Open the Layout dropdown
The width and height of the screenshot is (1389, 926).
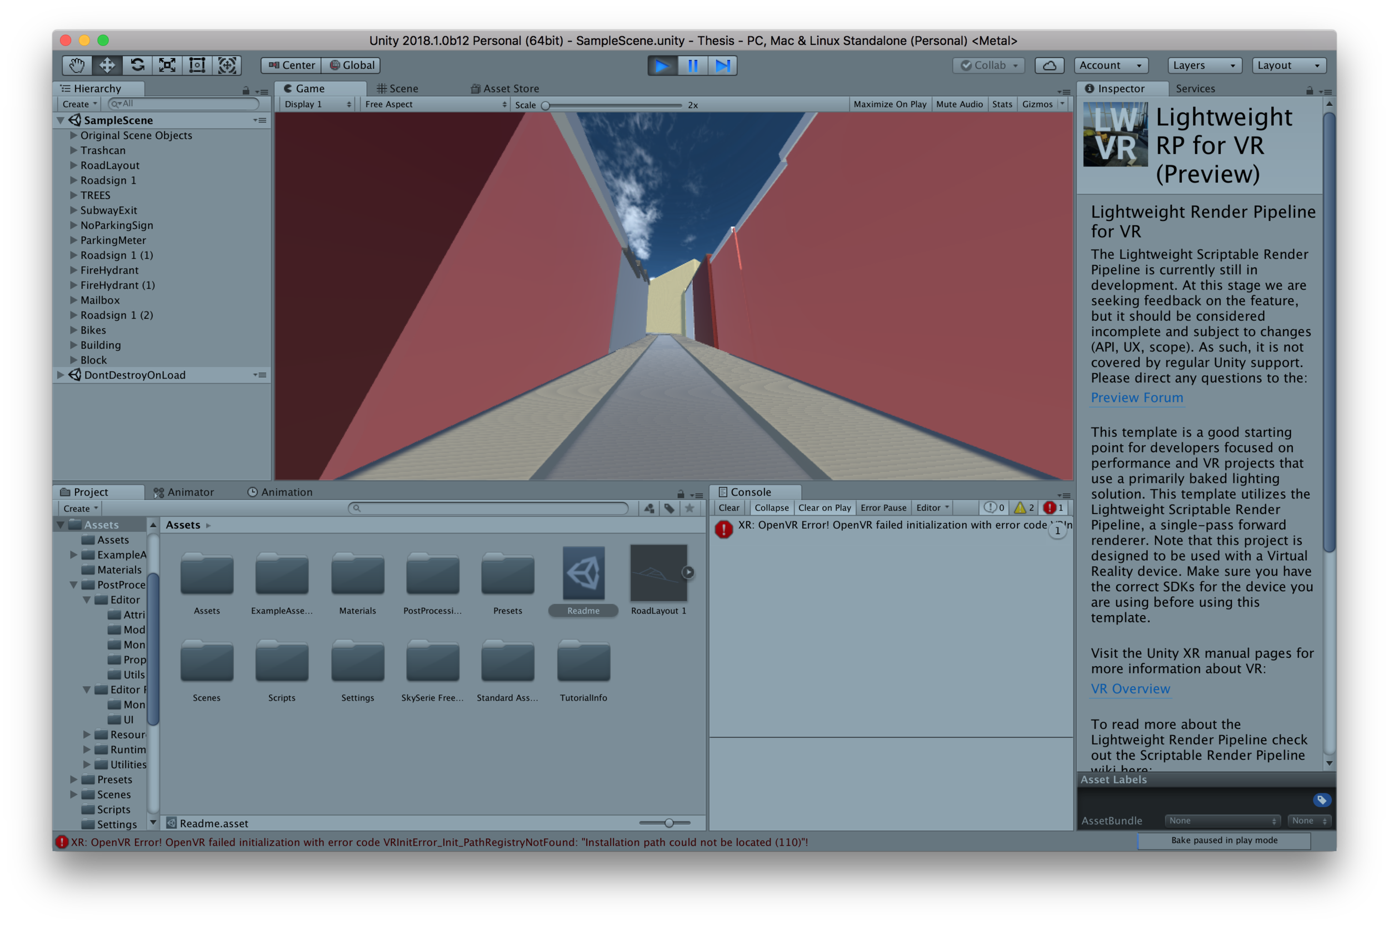pyautogui.click(x=1288, y=65)
